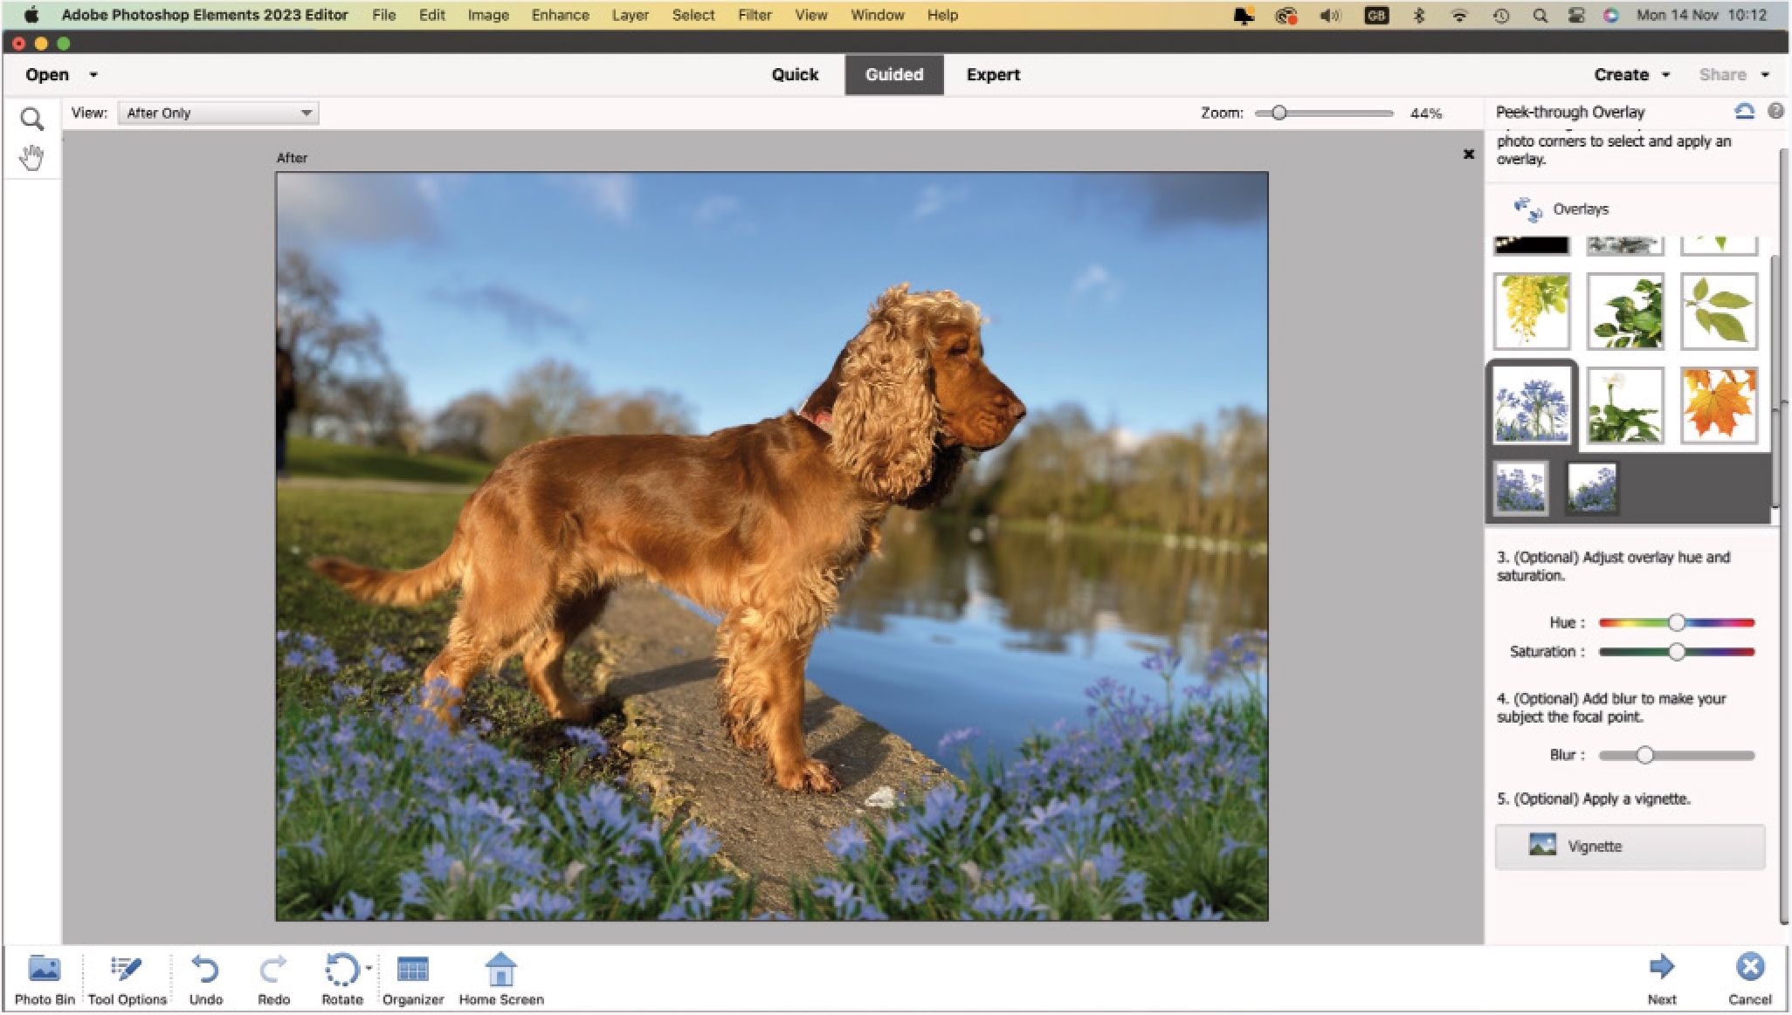Image resolution: width=1792 pixels, height=1015 pixels.
Task: Click the Blur slider
Action: 1676,755
